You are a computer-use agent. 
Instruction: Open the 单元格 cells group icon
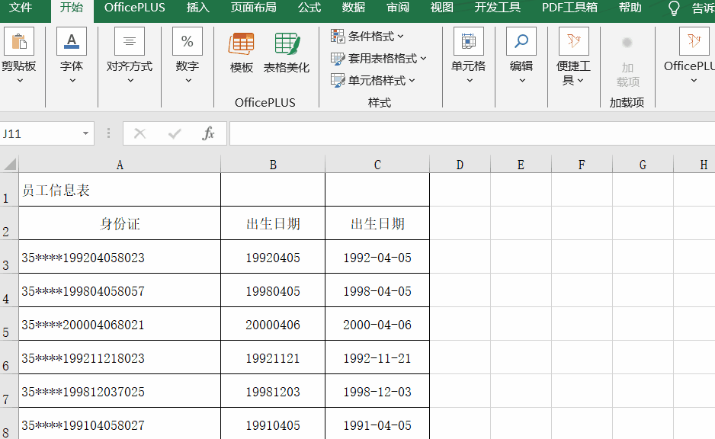(469, 41)
